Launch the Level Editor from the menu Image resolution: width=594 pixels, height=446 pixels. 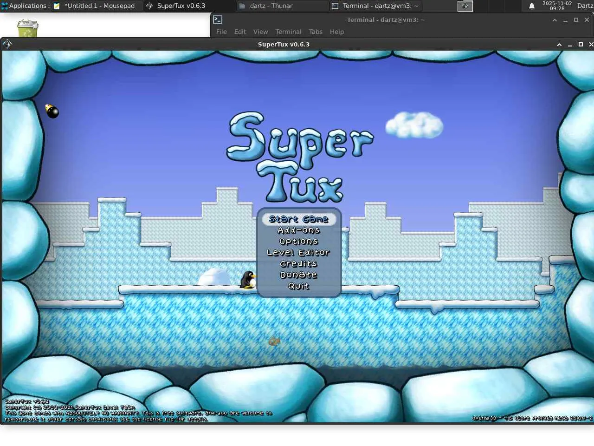click(x=298, y=253)
